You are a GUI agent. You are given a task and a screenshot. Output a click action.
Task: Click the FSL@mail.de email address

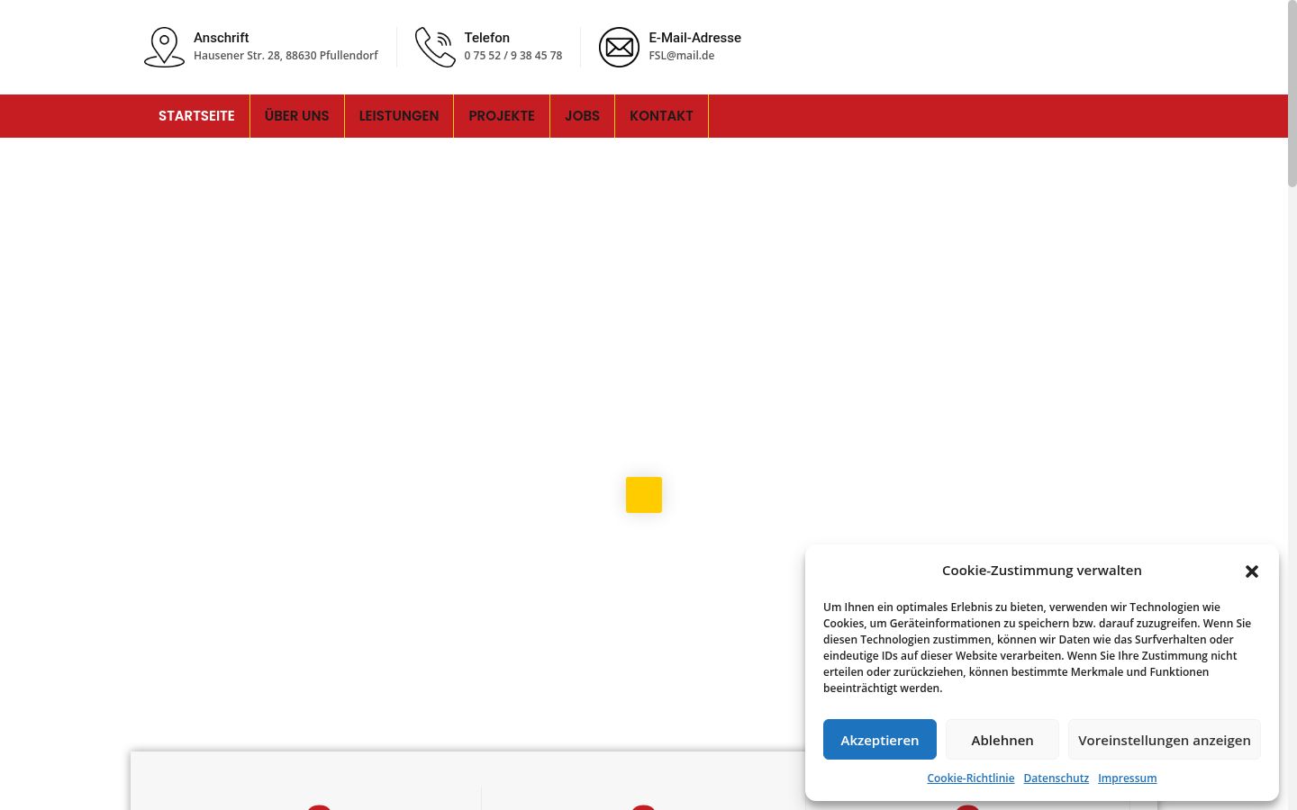click(x=682, y=56)
